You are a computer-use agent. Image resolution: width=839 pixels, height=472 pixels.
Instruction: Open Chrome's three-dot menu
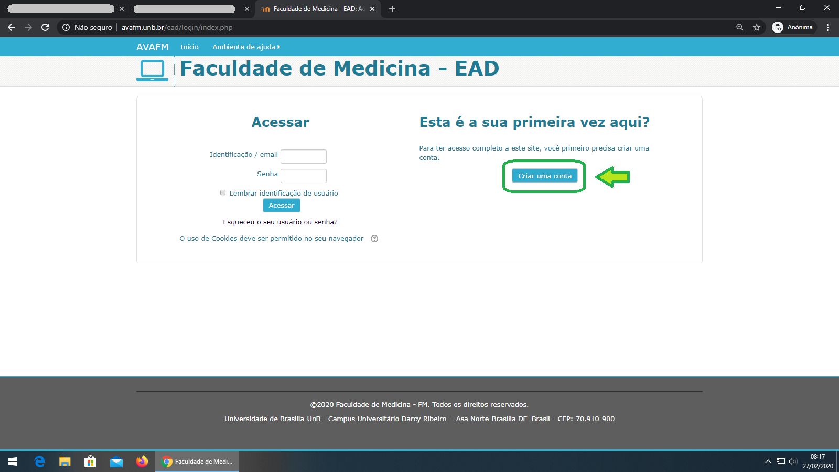click(x=828, y=27)
